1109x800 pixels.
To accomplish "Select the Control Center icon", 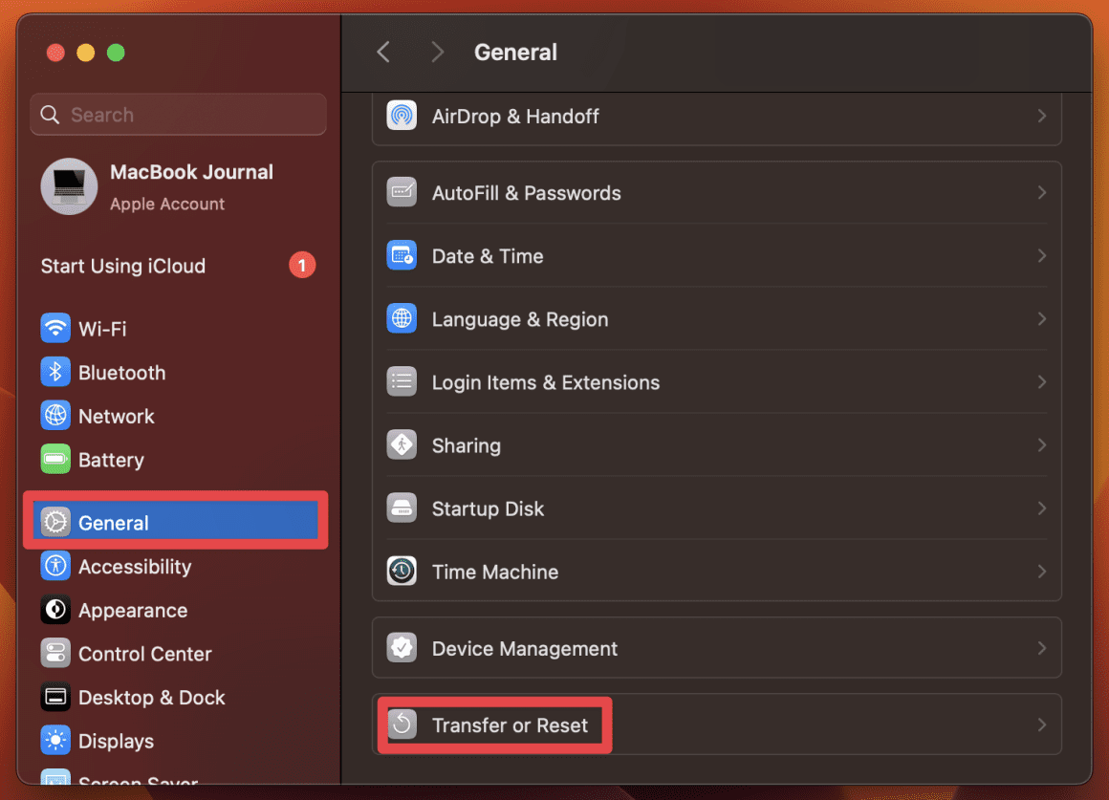I will tap(55, 654).
